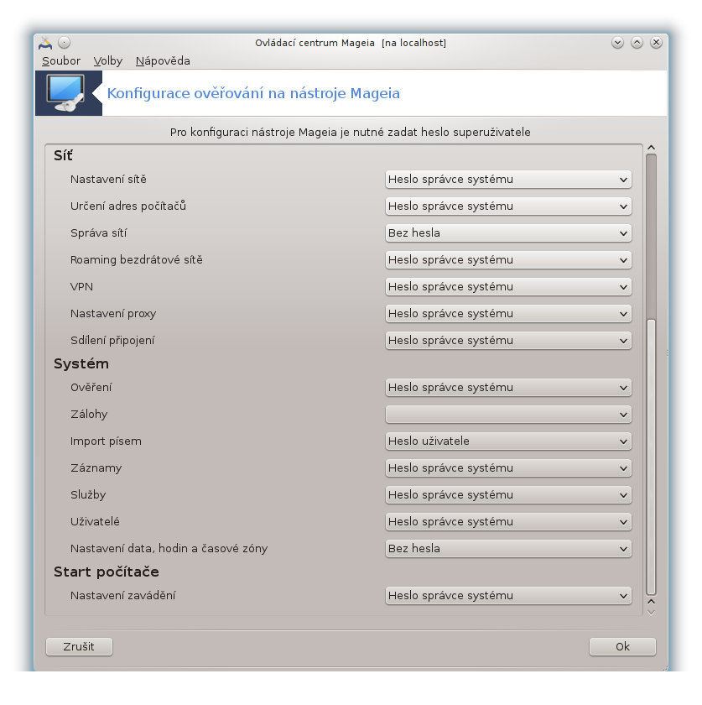The image size is (702, 705).
Task: Click the Import písem label
Action: point(106,441)
